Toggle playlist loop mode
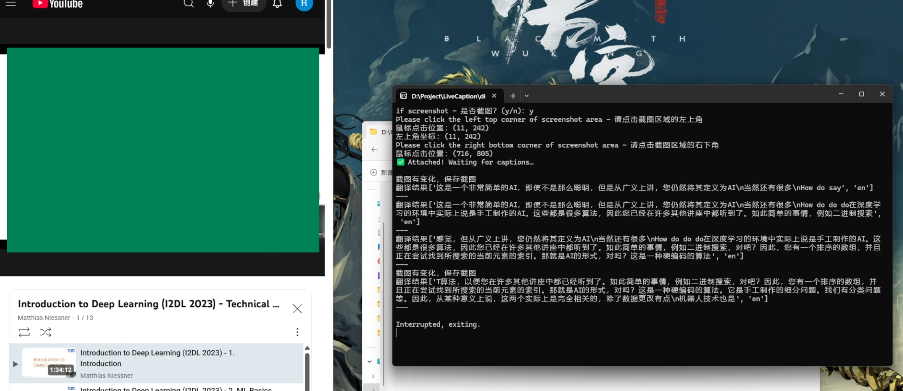This screenshot has height=391, width=903. (x=24, y=332)
